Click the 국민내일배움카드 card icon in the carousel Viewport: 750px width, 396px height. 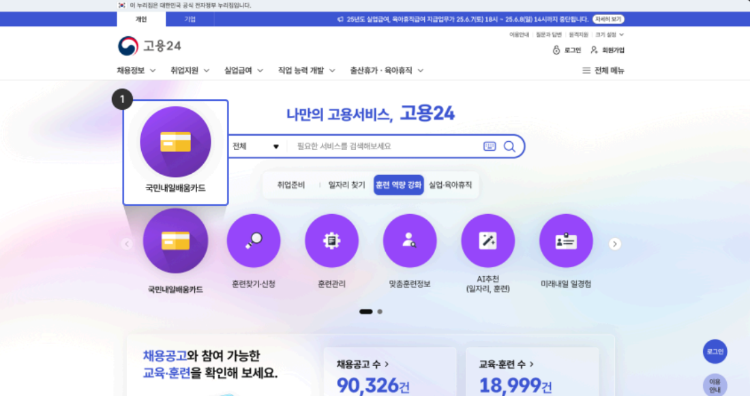(x=175, y=241)
